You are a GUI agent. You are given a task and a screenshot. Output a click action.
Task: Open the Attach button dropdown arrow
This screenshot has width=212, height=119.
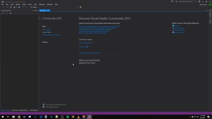38,7
